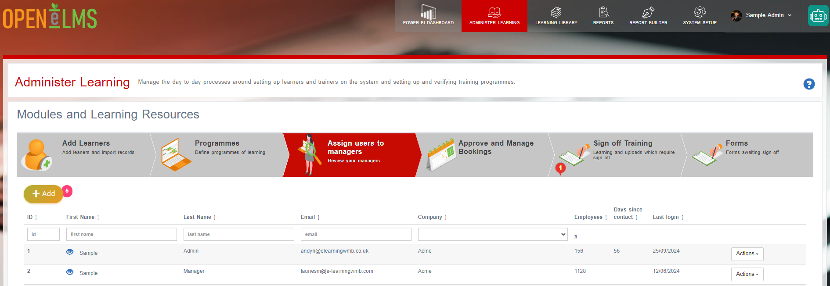Click the Sample Admin avatar picture
Screen dimensions: 830x286
[x=736, y=15]
